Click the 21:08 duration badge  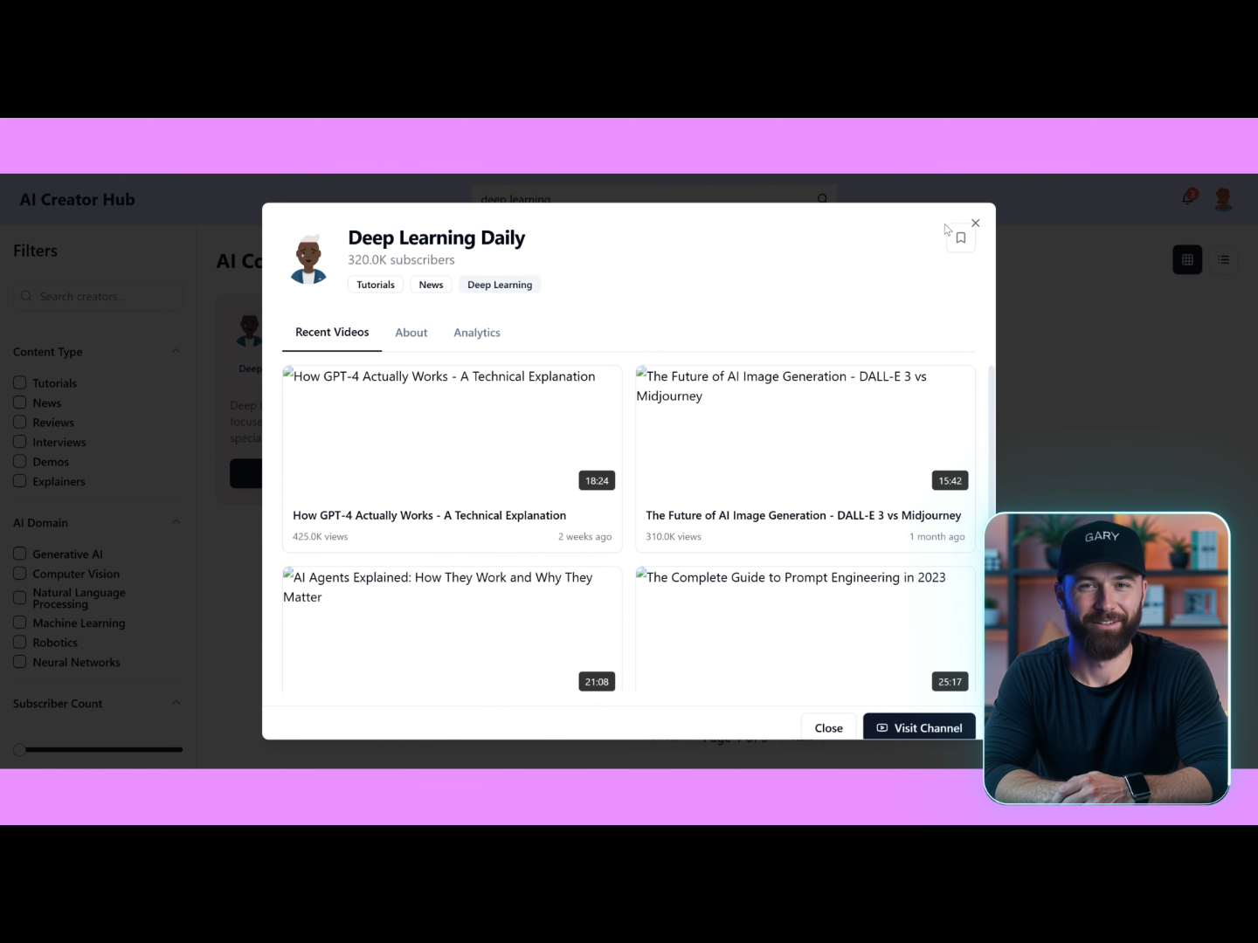[597, 682]
